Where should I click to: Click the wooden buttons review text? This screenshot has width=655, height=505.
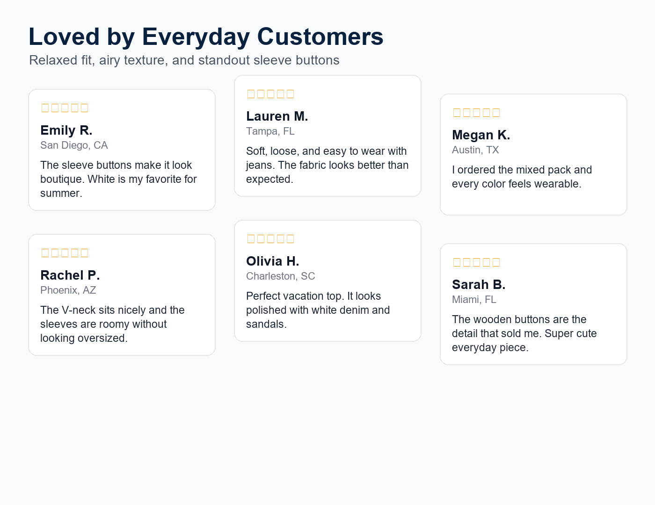click(524, 333)
